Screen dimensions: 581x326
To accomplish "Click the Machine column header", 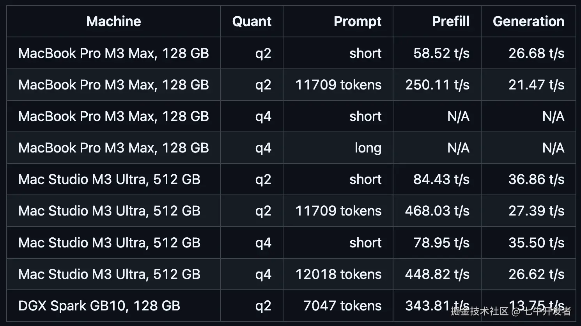I will pos(113,21).
